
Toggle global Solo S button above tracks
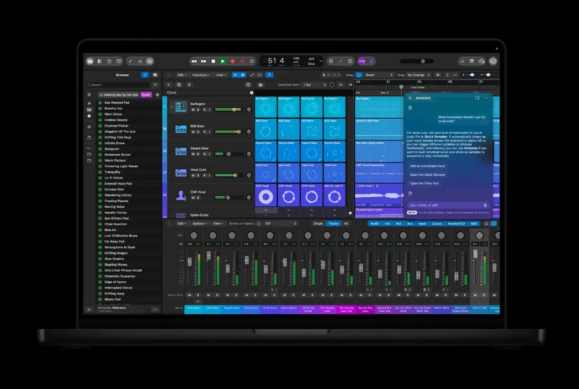(x=189, y=85)
